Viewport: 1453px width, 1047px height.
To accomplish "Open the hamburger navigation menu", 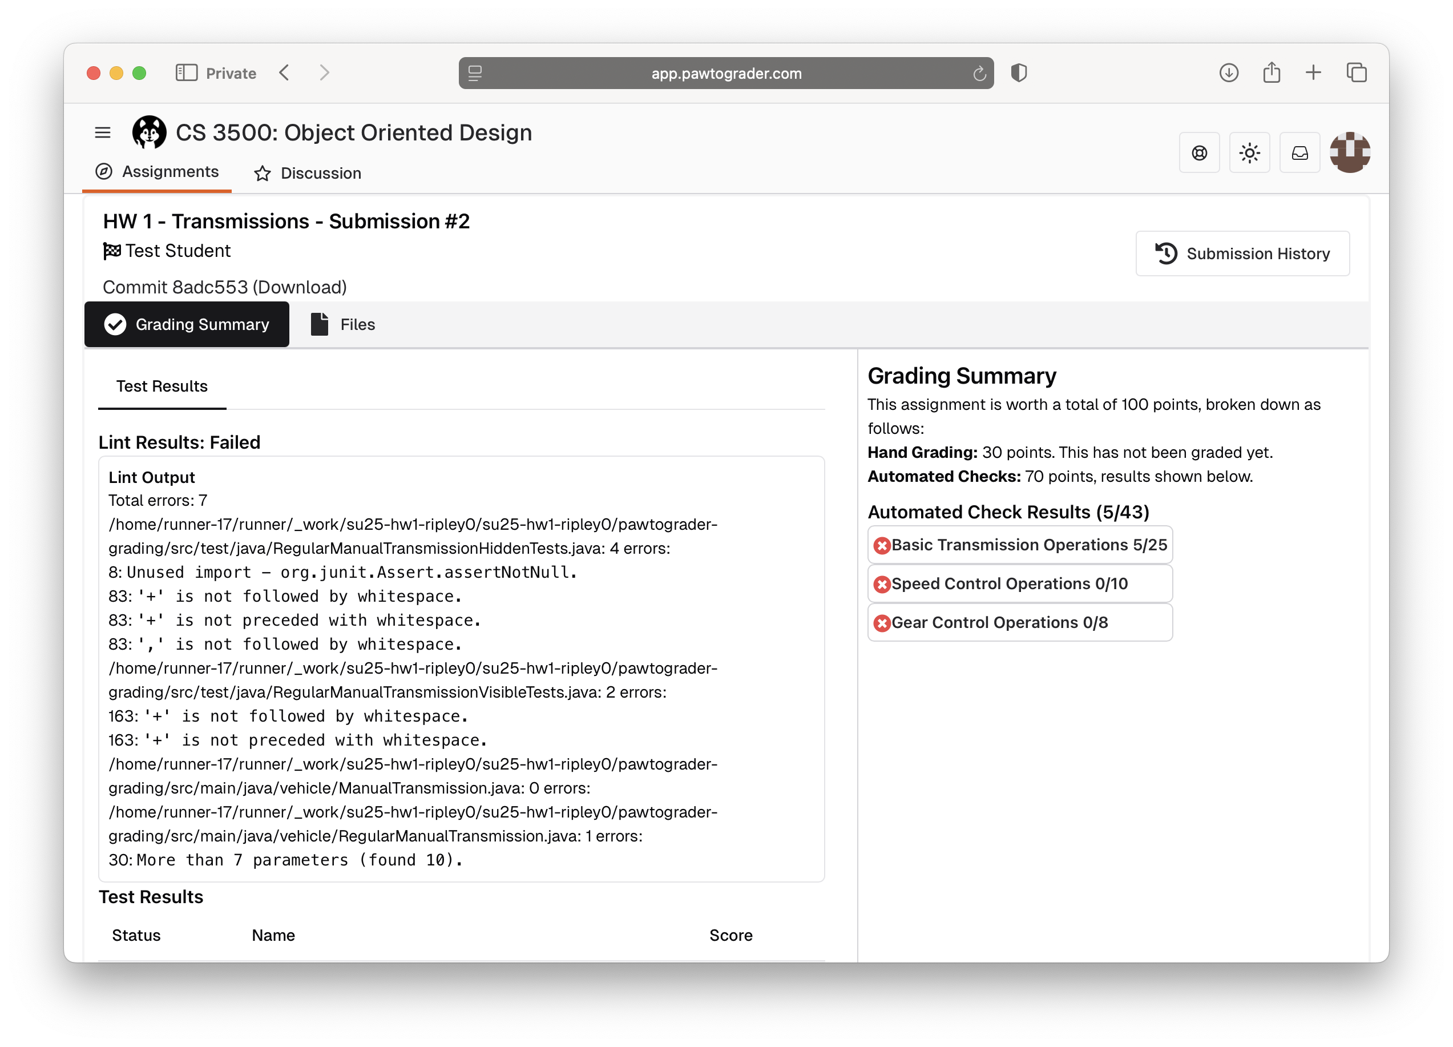I will pyautogui.click(x=103, y=132).
